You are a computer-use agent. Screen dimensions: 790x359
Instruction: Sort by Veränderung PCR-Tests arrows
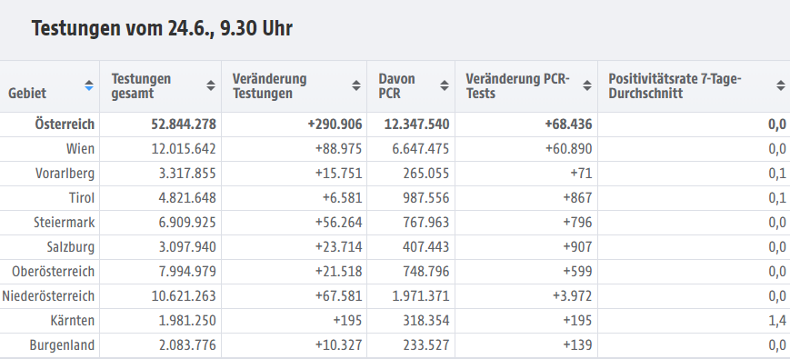click(x=587, y=85)
